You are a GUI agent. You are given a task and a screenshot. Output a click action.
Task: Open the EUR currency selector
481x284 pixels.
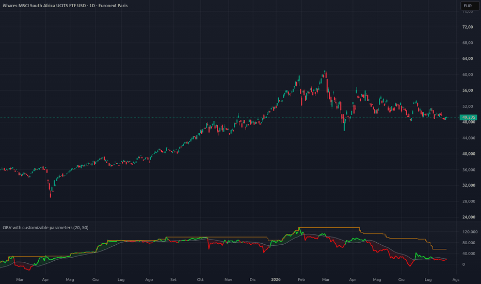469,6
